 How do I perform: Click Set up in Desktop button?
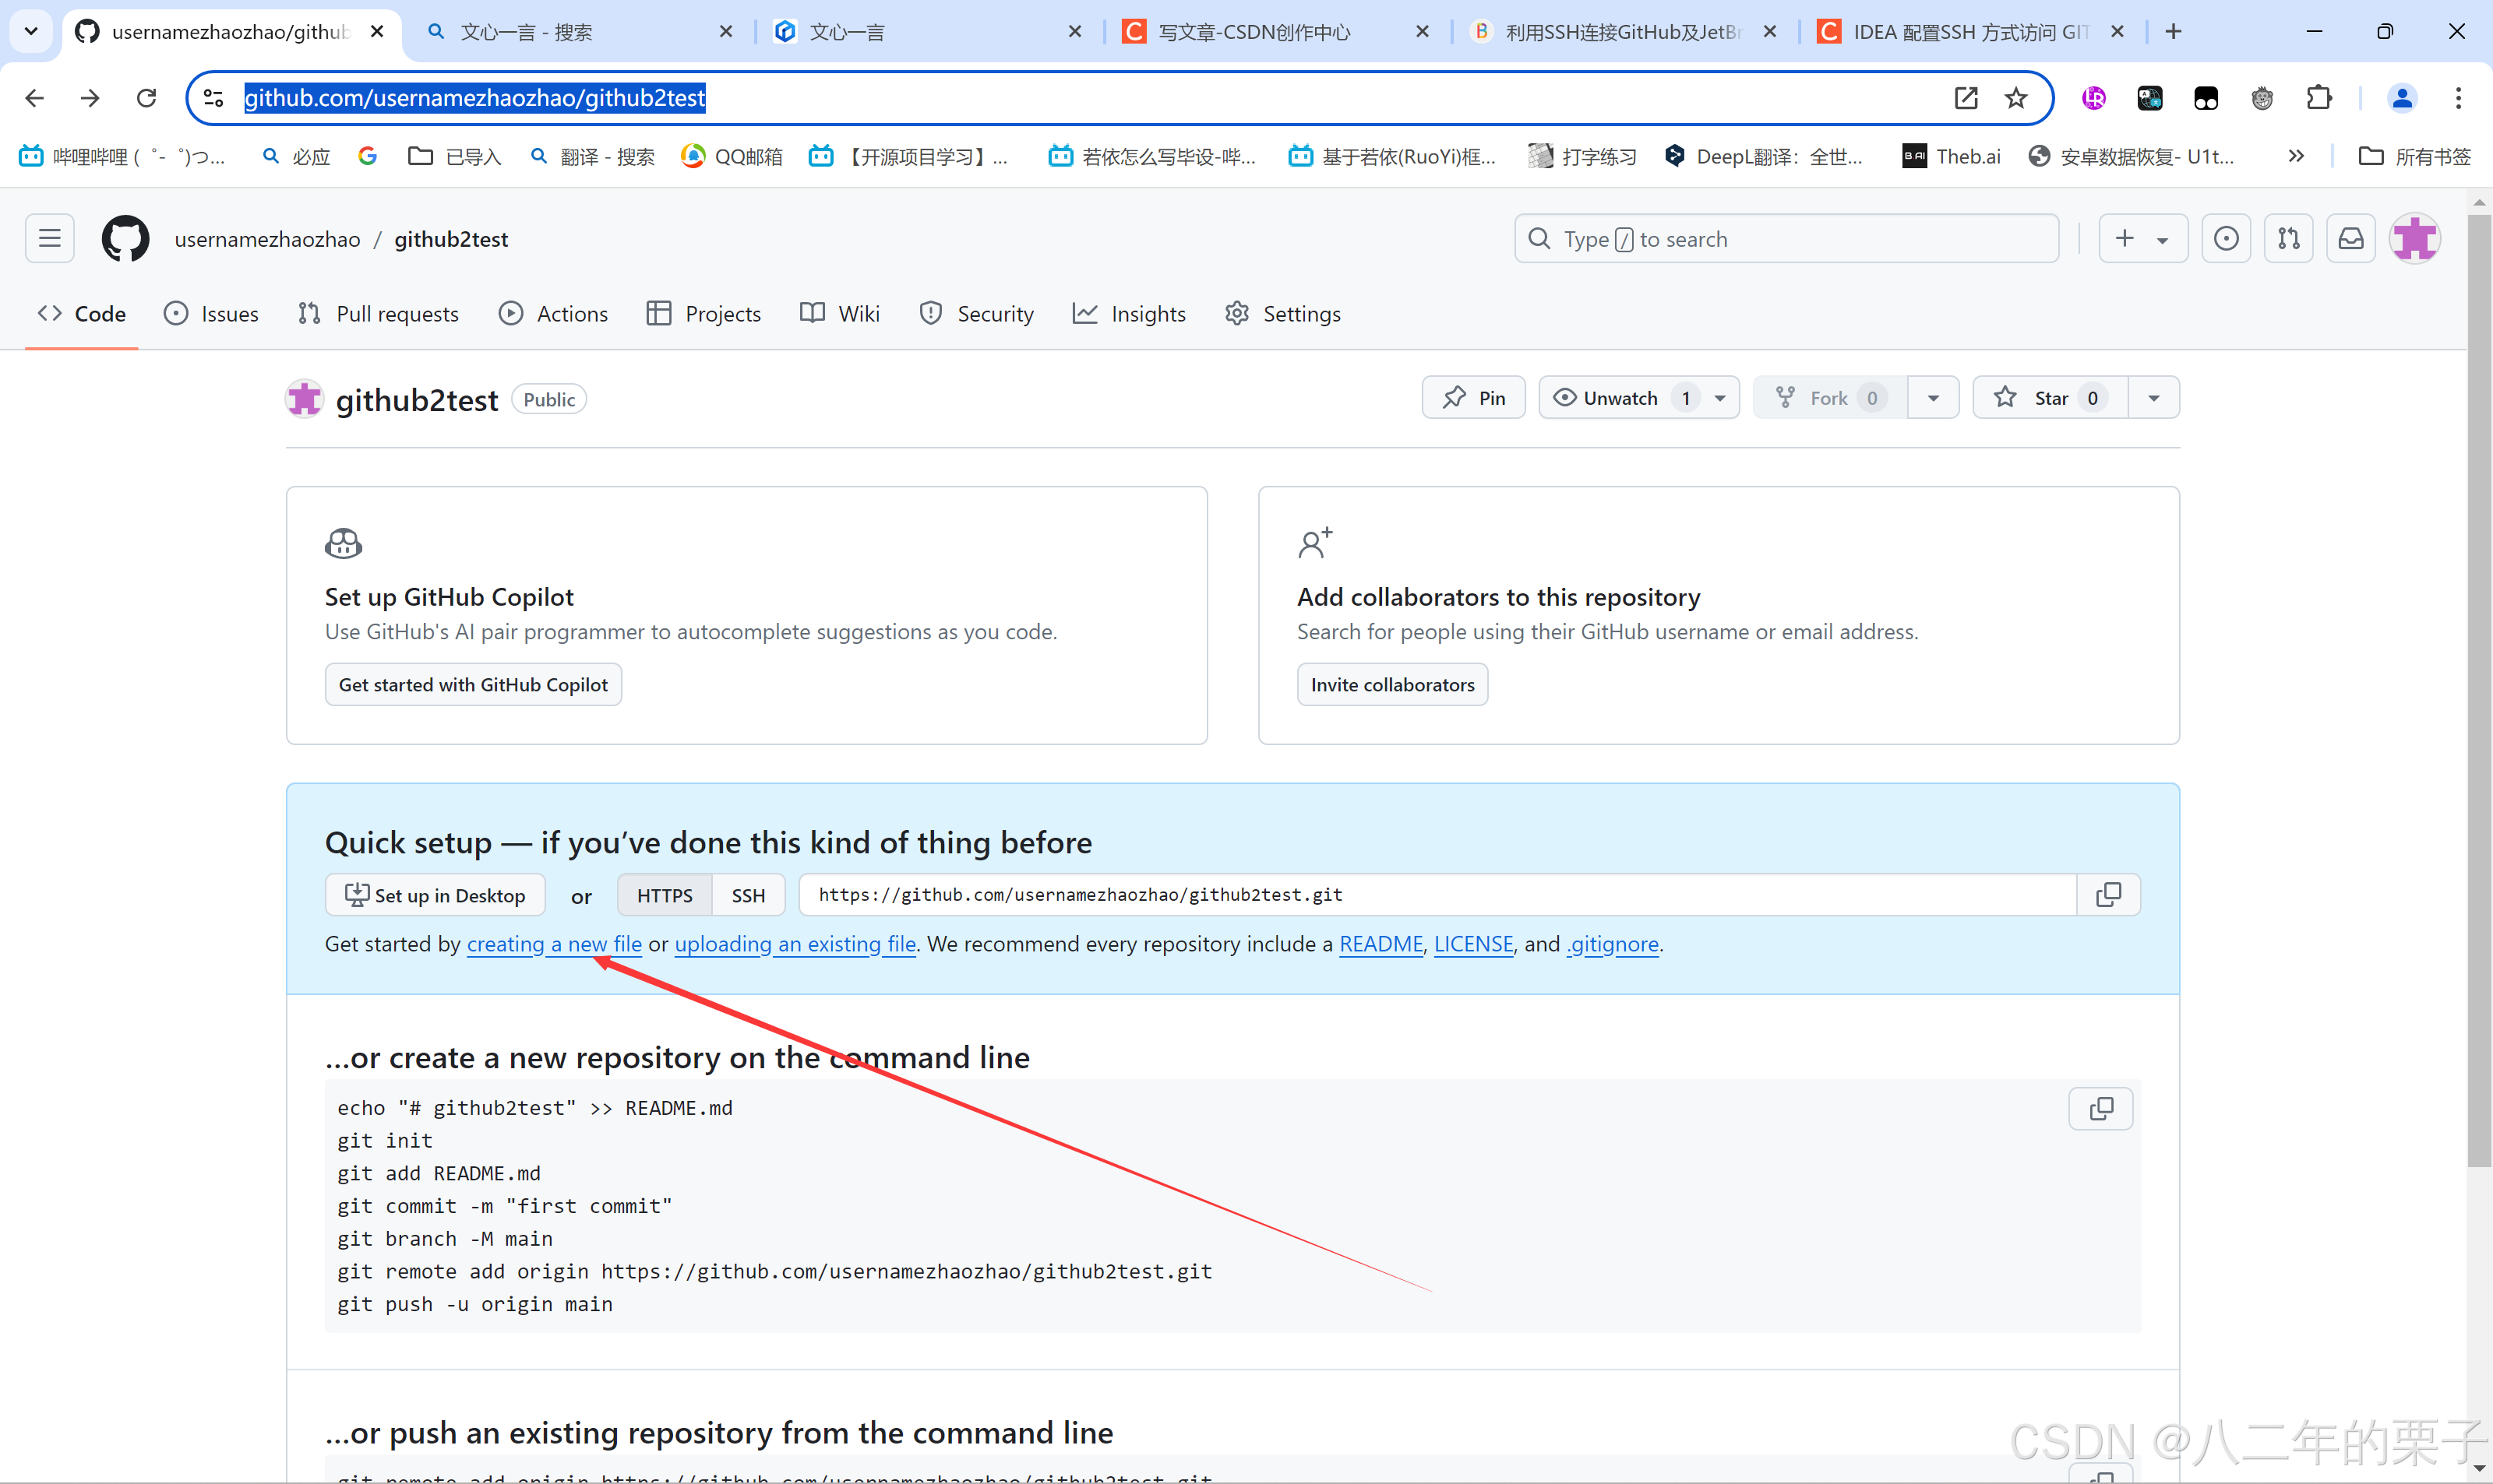(435, 895)
